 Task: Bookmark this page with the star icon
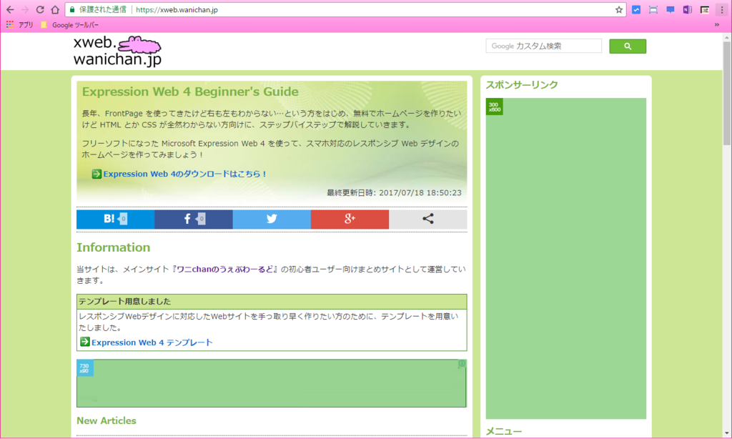click(x=618, y=9)
